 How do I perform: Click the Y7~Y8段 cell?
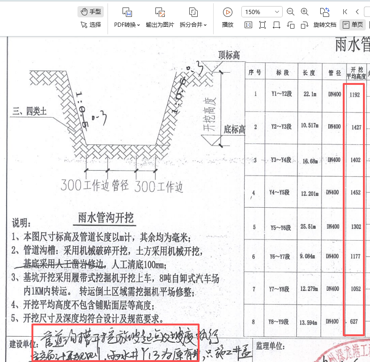coord(279,289)
